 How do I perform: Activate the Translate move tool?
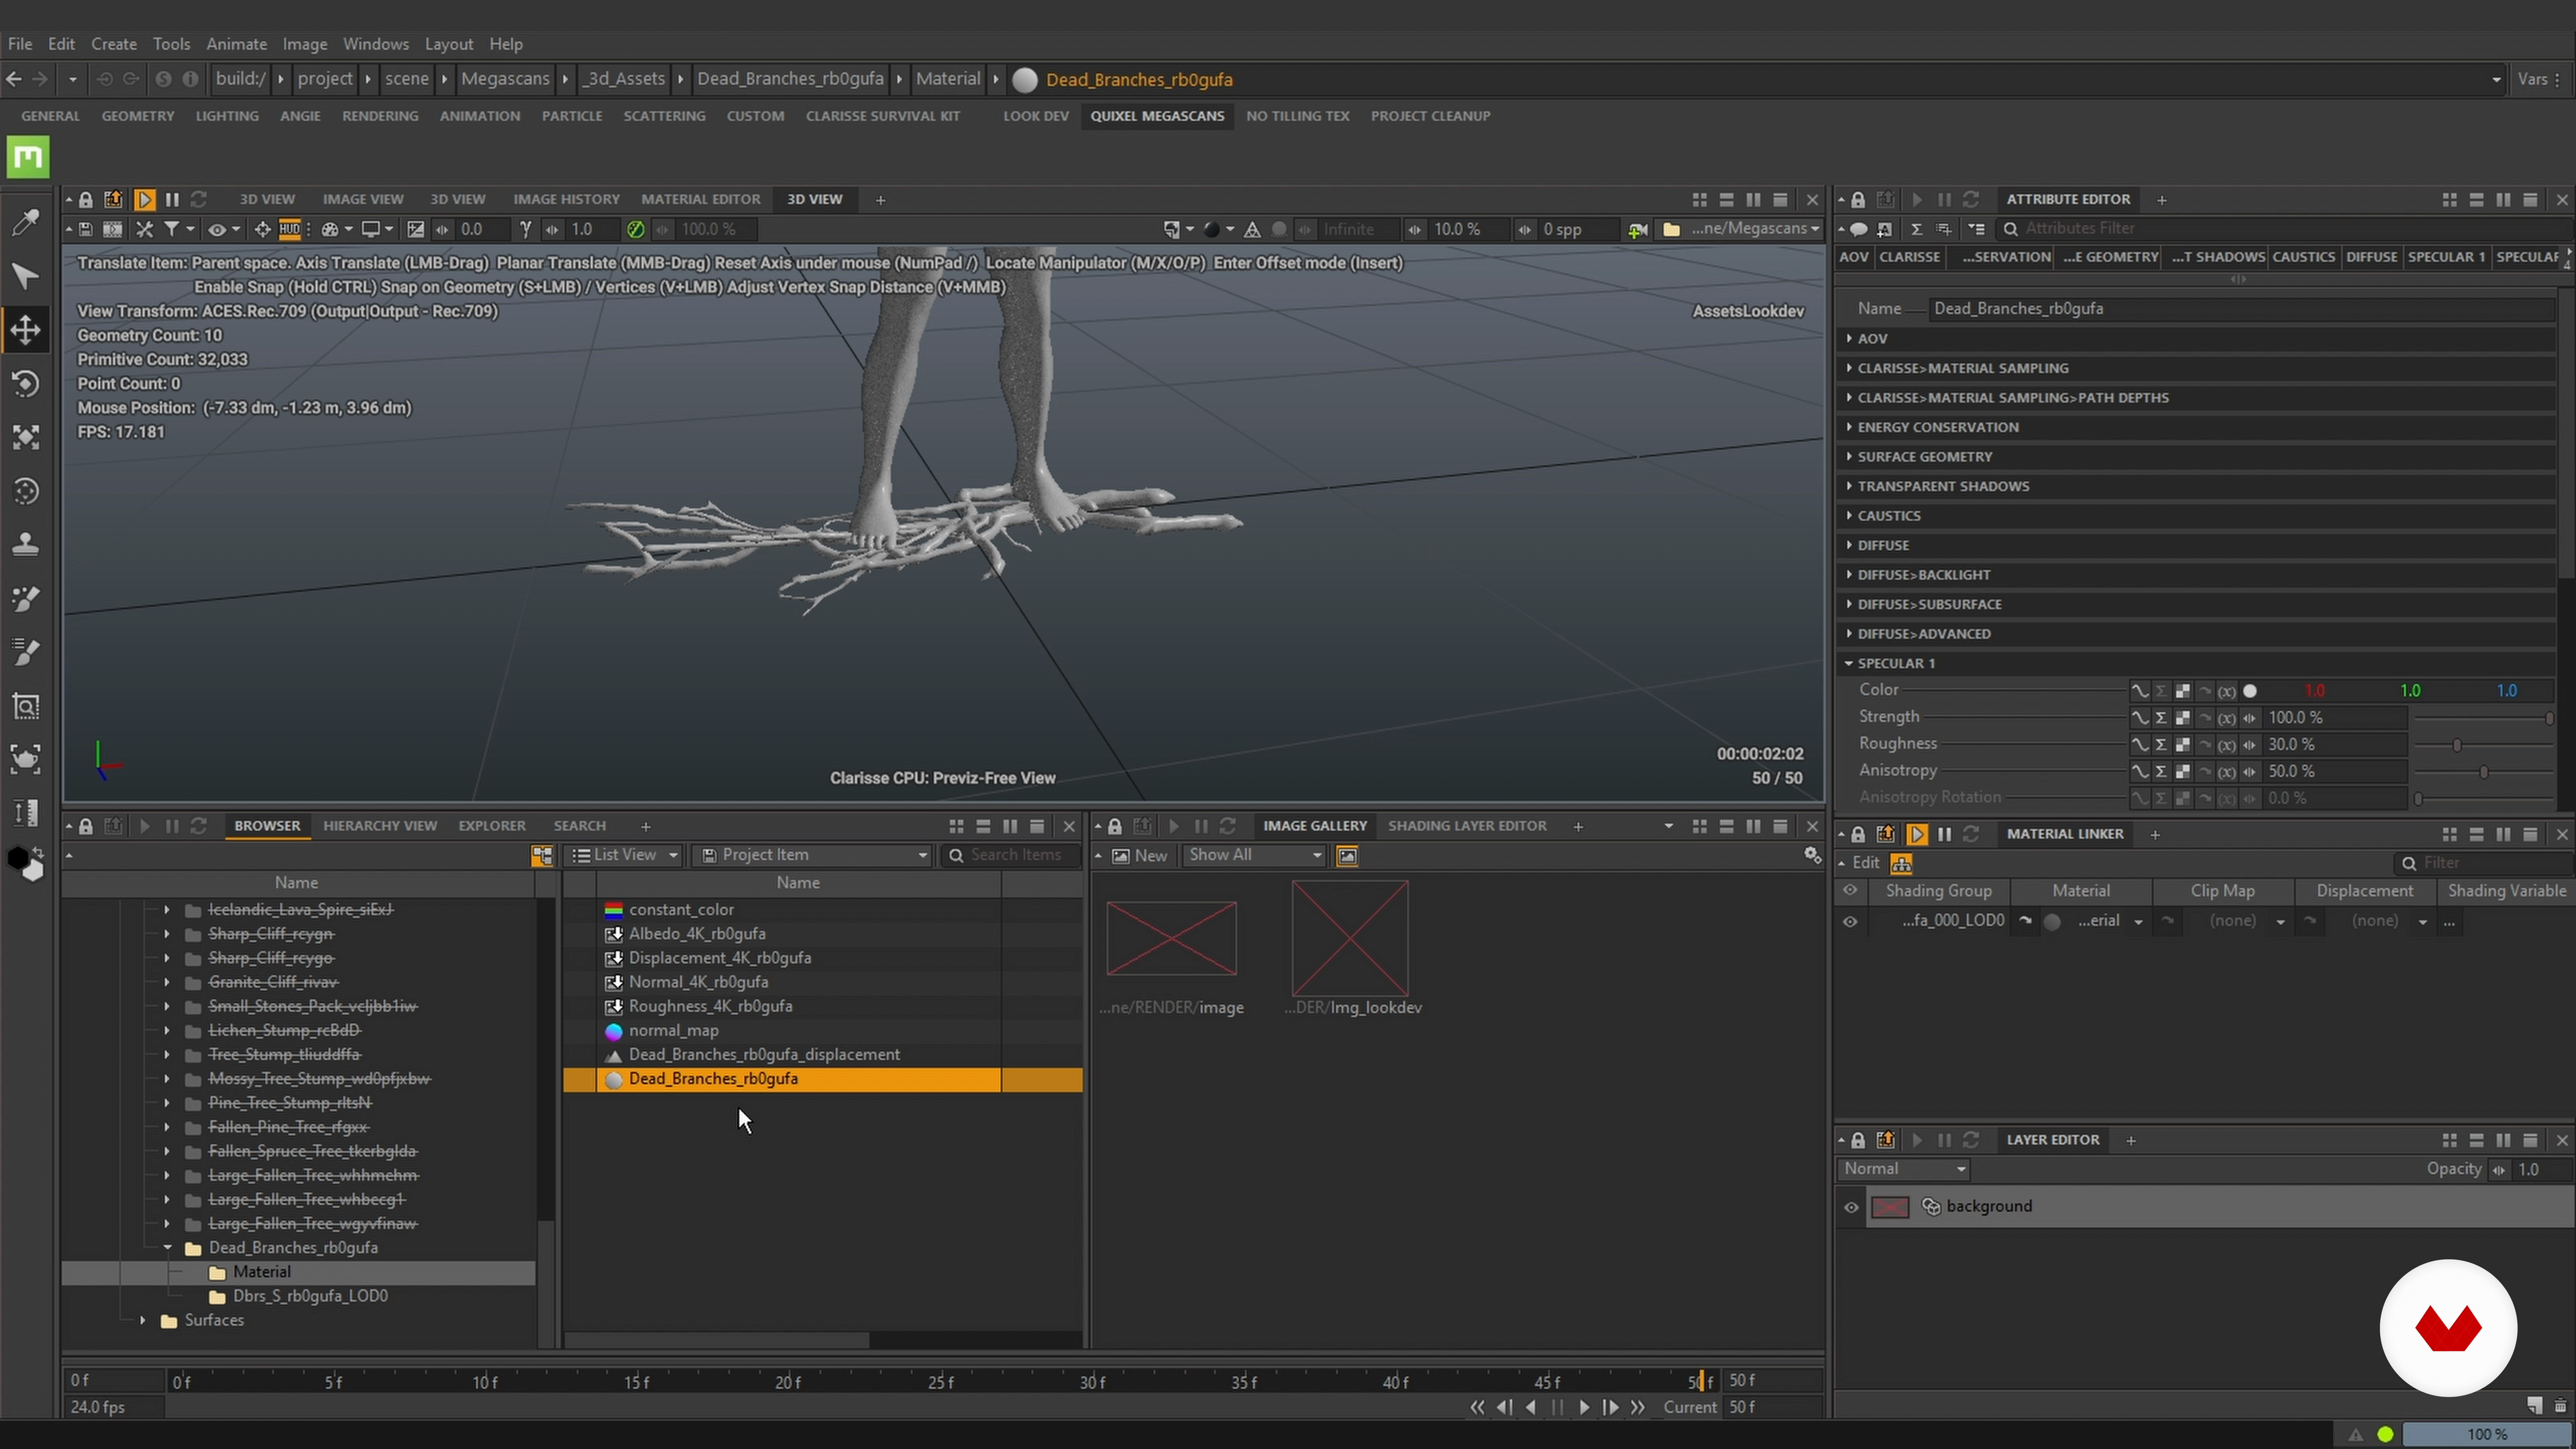click(x=25, y=329)
